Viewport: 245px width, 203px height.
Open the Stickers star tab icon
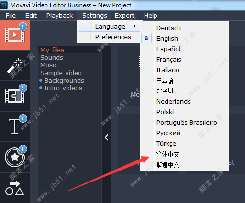(x=15, y=157)
